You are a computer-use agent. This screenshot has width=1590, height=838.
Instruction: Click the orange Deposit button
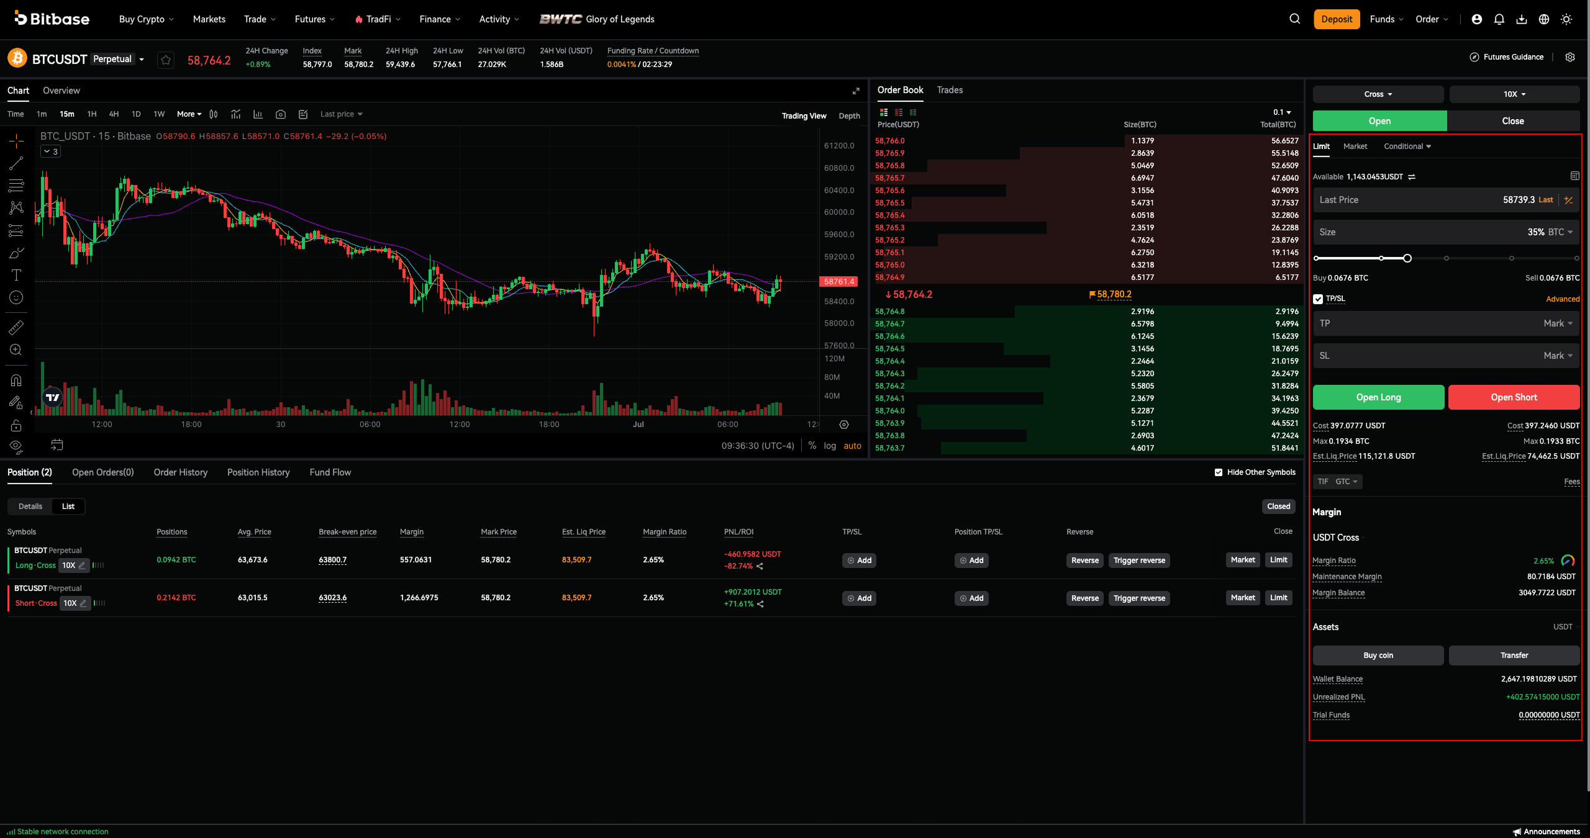[1337, 19]
